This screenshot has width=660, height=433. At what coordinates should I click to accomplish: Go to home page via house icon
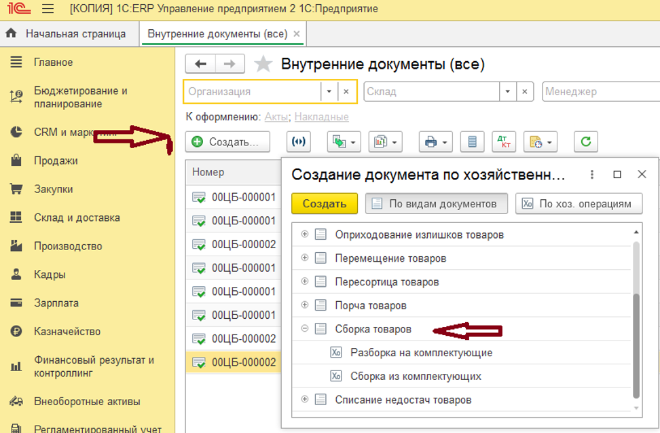12,33
